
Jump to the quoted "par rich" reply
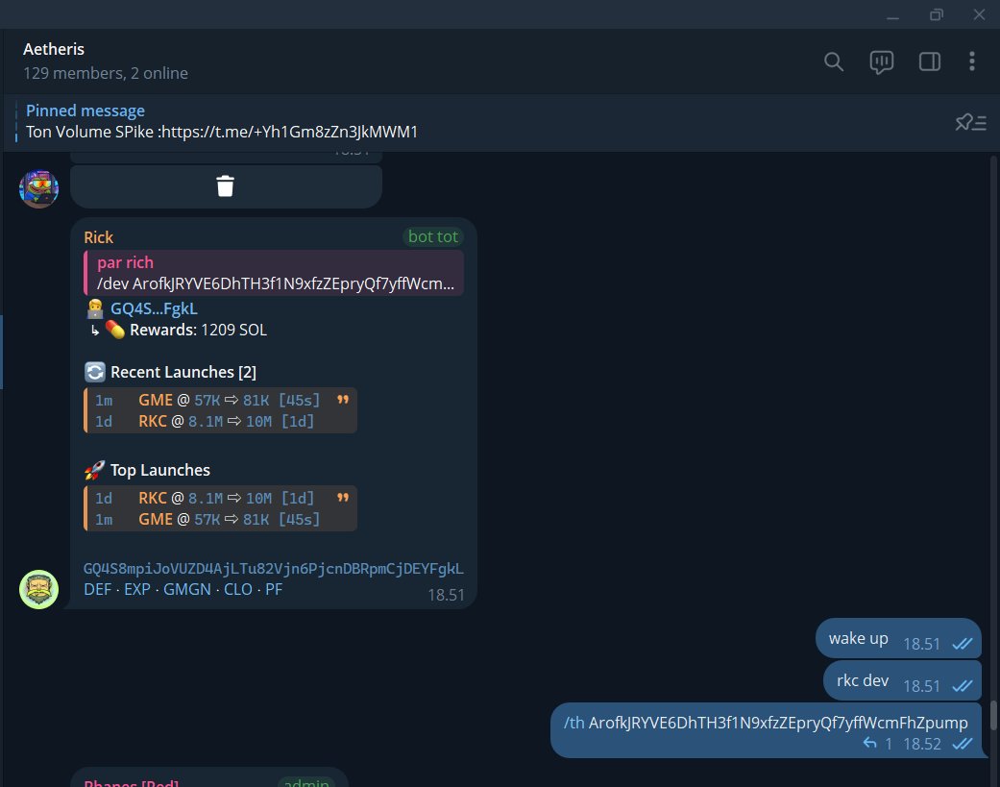coord(274,273)
